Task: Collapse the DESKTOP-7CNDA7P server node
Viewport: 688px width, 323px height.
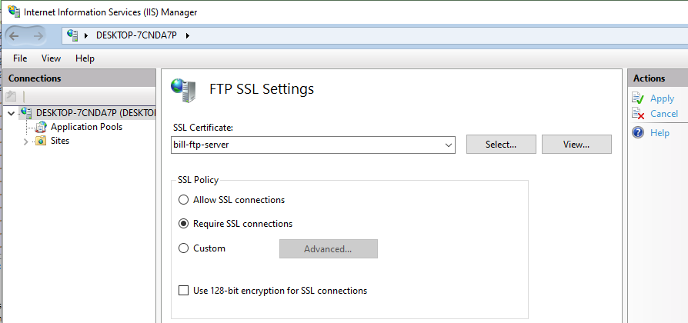Action: tap(10, 113)
